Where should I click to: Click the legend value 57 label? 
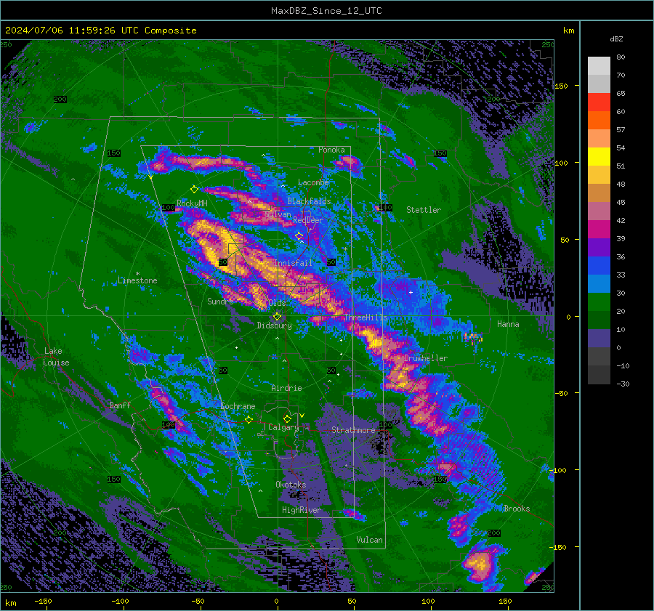point(621,130)
